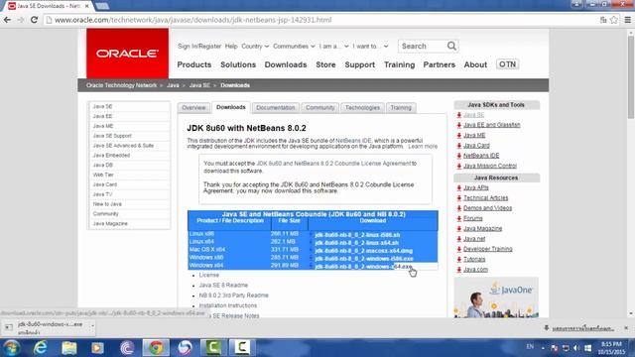Click Java breadcrumb link

pos(173,85)
